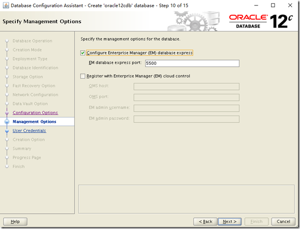The height and width of the screenshot is (229, 300).
Task: Click the 'Specify the management options' instruction text
Action: 130,39
